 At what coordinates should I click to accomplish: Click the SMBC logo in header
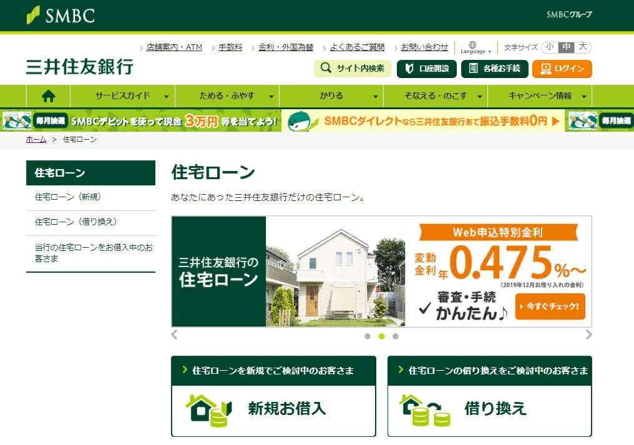coord(61,16)
